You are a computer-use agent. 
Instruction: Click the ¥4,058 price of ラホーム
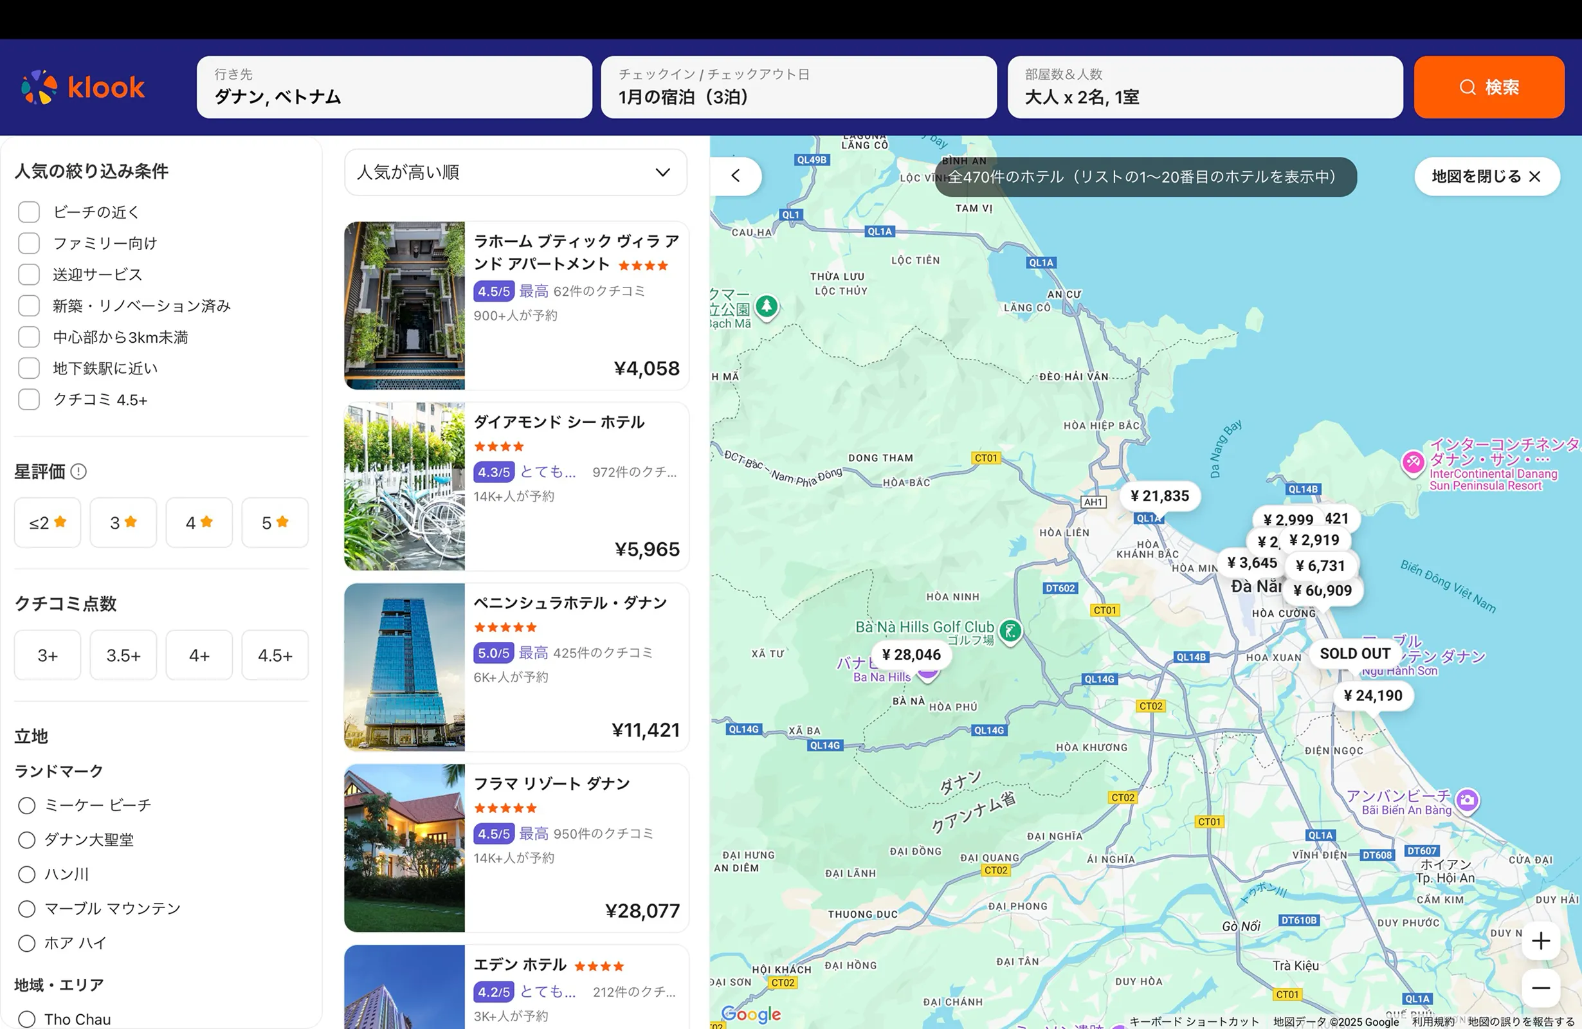click(x=647, y=369)
